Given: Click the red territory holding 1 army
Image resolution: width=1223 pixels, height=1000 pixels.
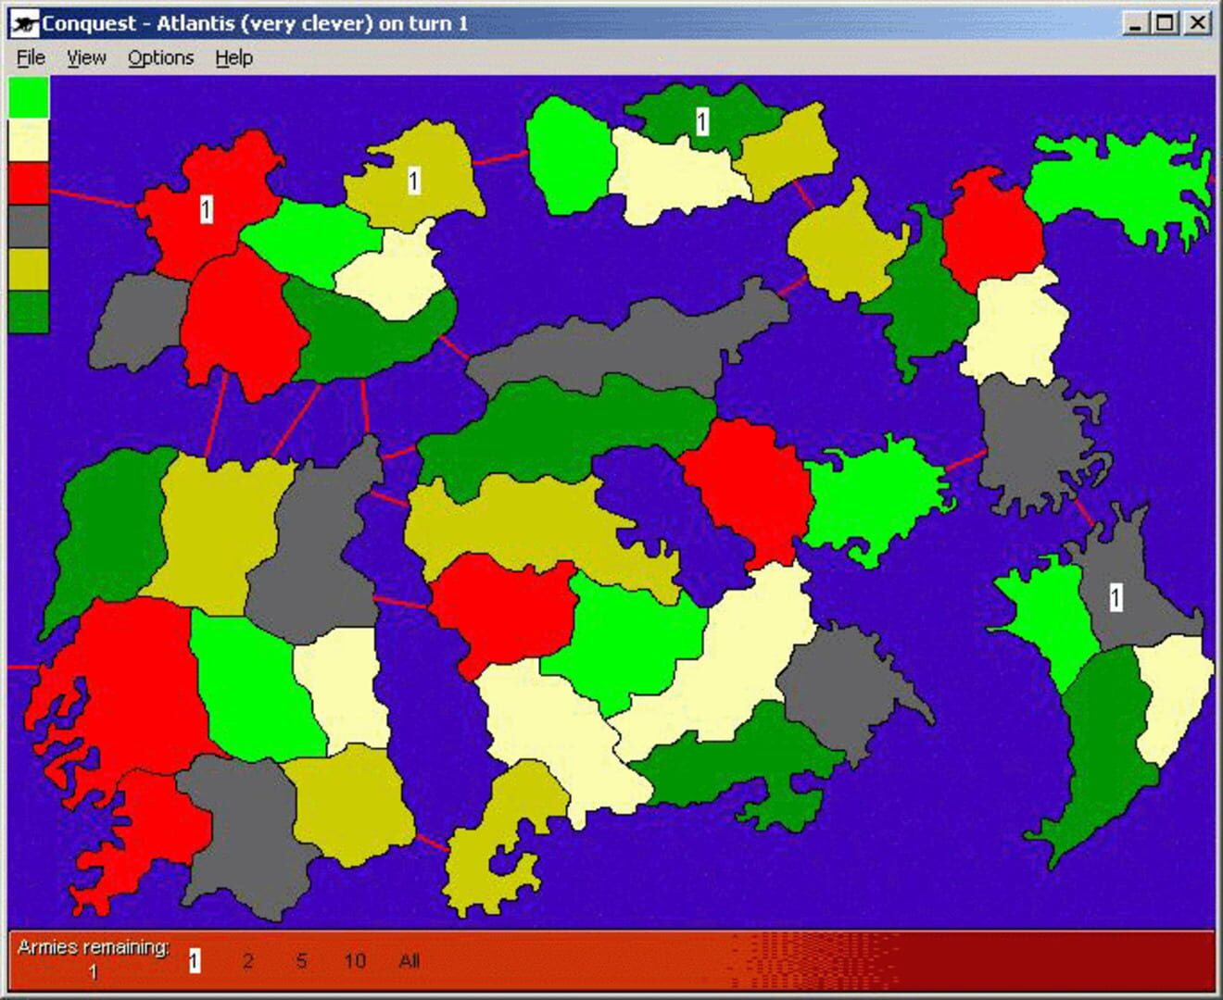Looking at the screenshot, I should tap(206, 210).
